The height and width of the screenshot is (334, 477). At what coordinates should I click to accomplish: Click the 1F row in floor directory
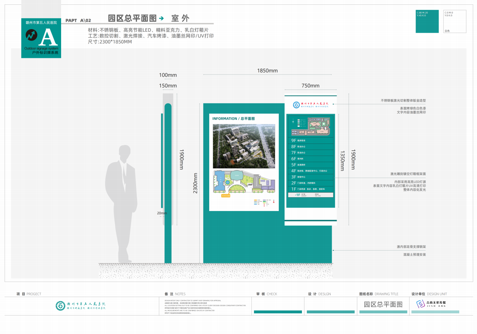pos(311,189)
